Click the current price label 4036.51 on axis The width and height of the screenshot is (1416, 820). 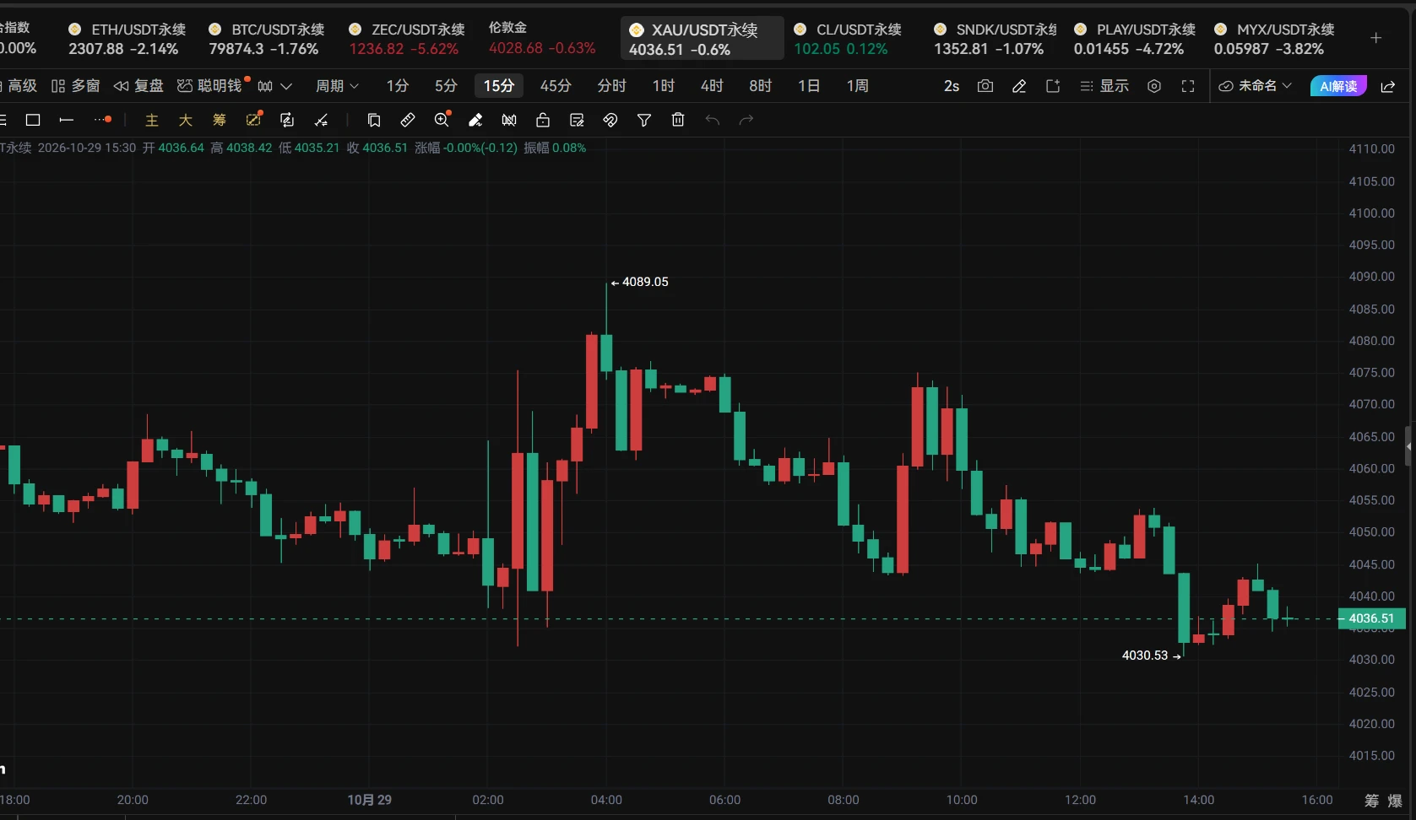[x=1372, y=618]
